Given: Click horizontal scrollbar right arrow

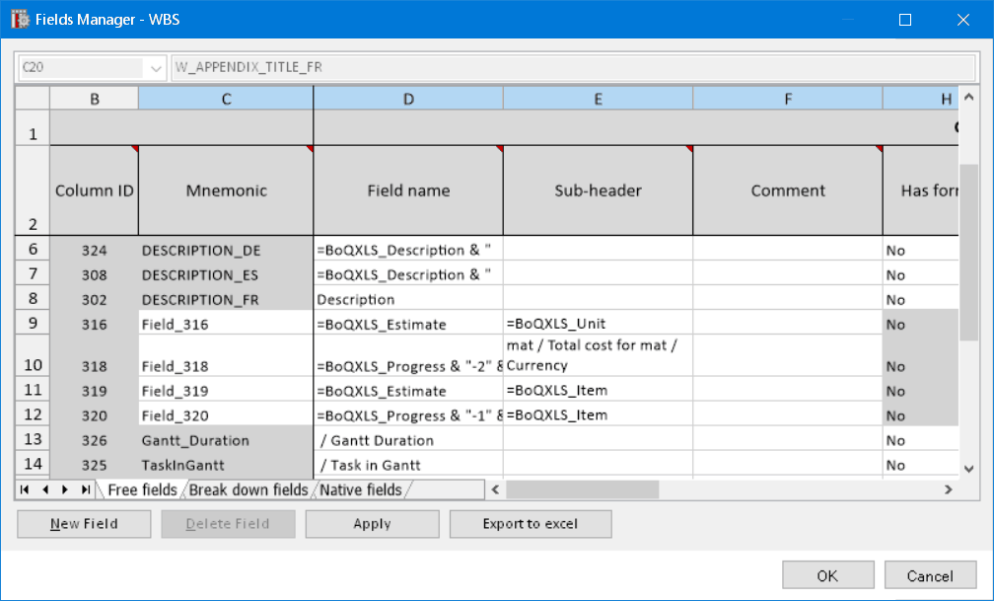Looking at the screenshot, I should pyautogui.click(x=948, y=489).
